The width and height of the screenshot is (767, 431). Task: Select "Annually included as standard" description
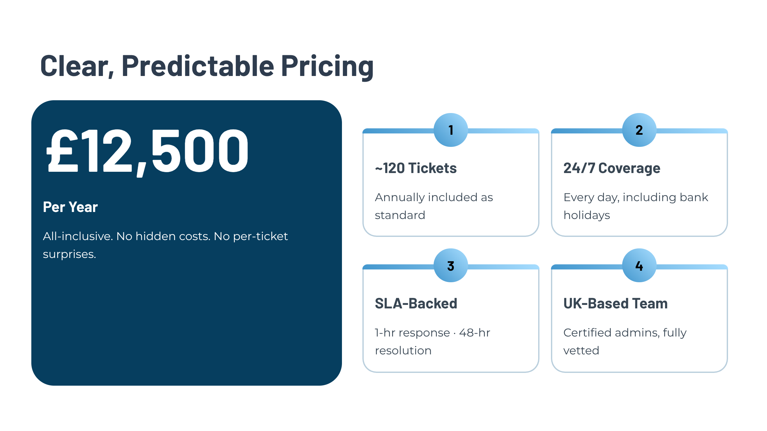tap(434, 206)
